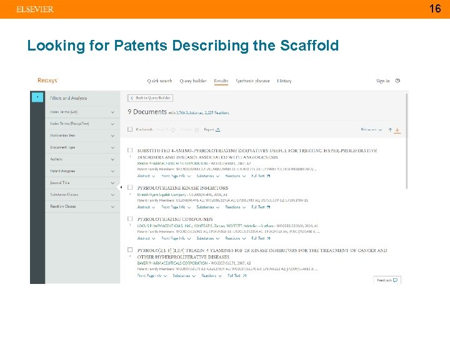Click the Reactions count link beside 9 Documents
The height and width of the screenshot is (337, 450).
click(217, 113)
